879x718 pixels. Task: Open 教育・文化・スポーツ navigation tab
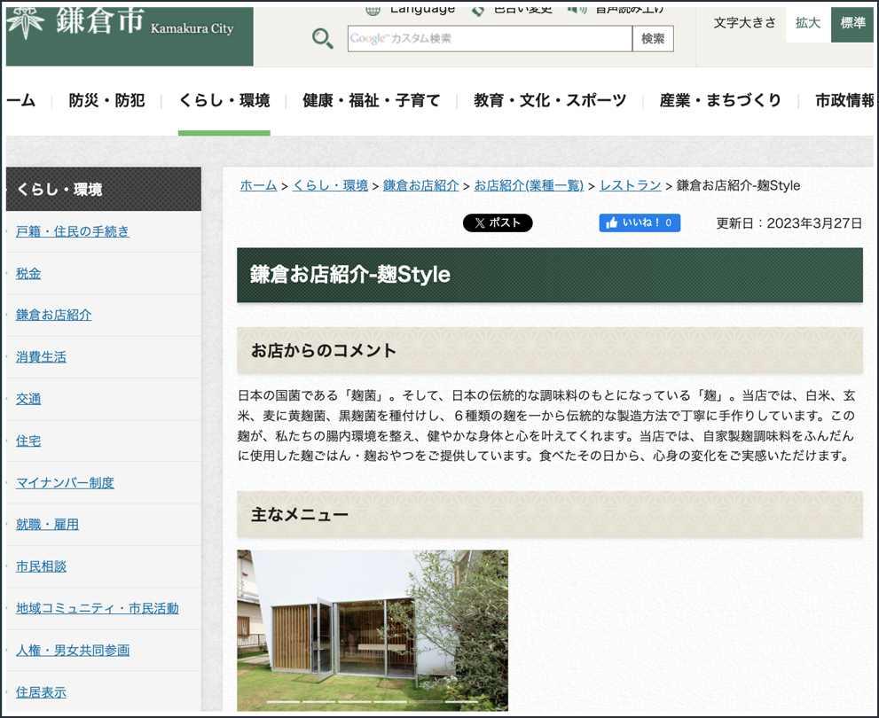[550, 100]
